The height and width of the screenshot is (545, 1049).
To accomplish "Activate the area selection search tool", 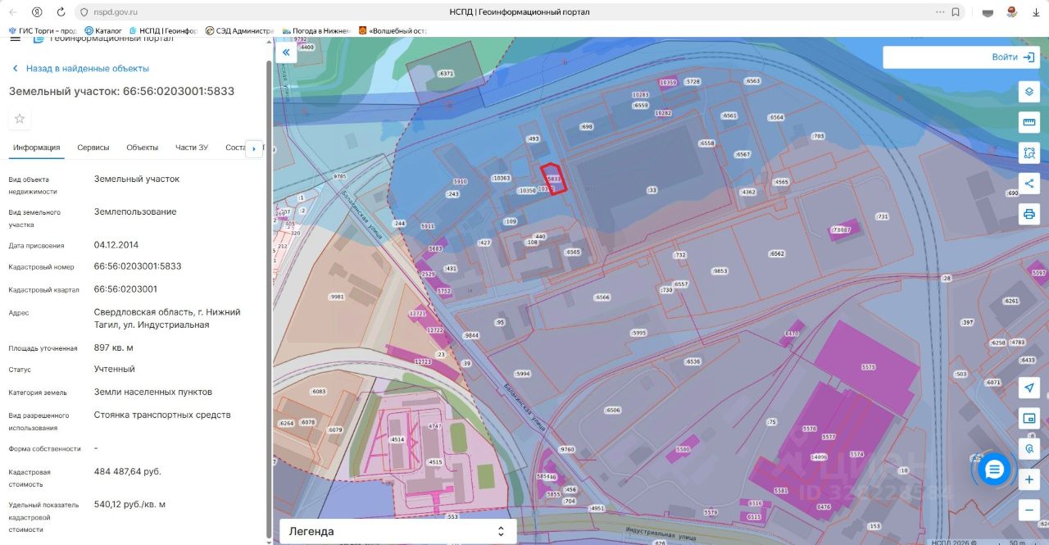I will coord(1029,152).
